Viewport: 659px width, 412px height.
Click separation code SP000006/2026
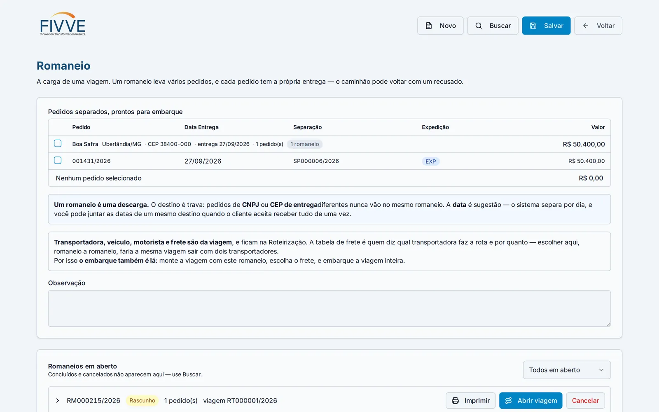point(316,161)
